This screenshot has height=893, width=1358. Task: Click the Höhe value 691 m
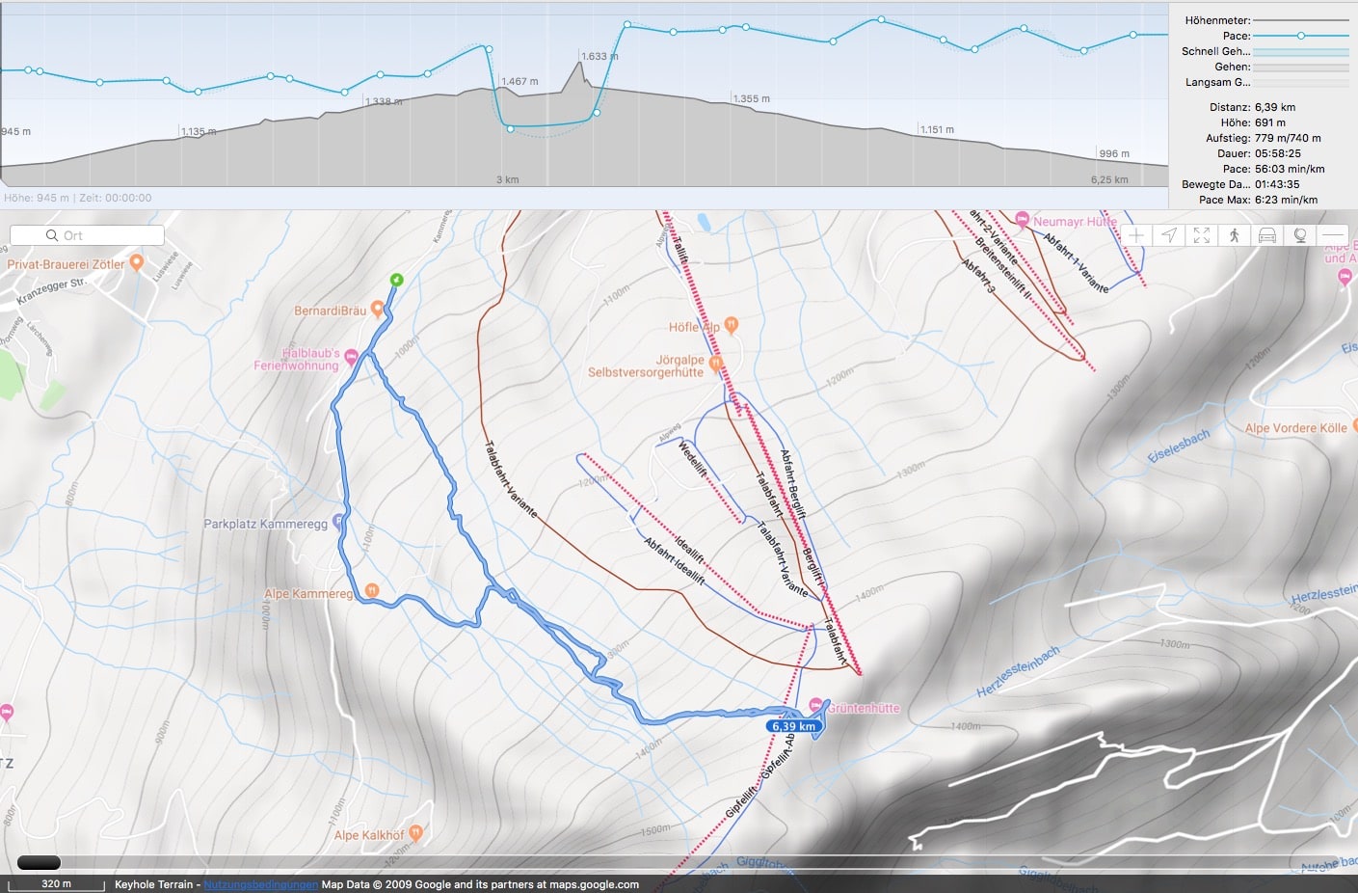[x=1270, y=122]
